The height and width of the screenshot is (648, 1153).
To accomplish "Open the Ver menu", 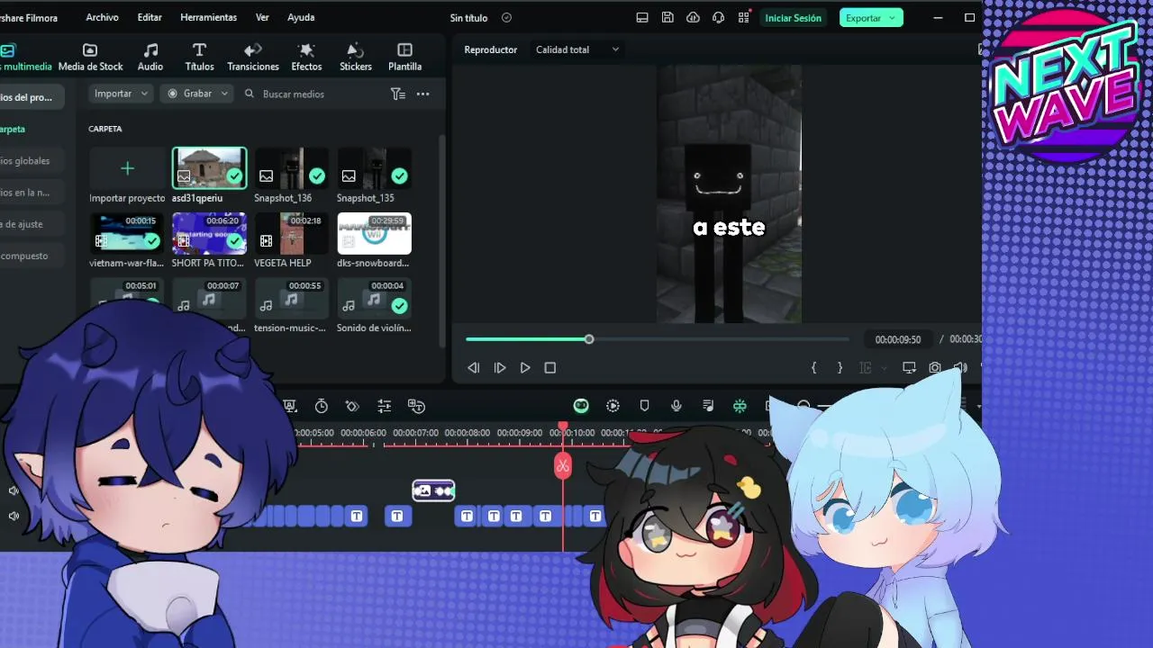I will point(262,17).
